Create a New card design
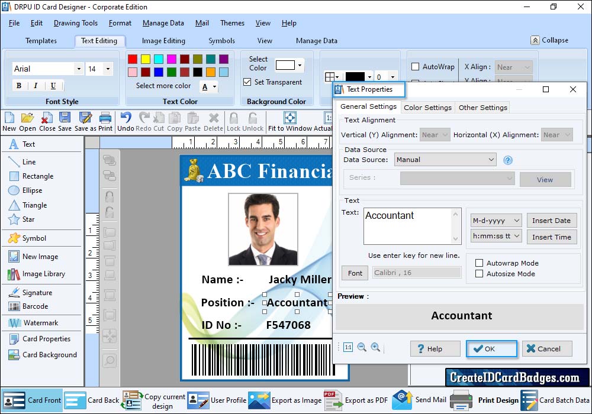 click(9, 122)
